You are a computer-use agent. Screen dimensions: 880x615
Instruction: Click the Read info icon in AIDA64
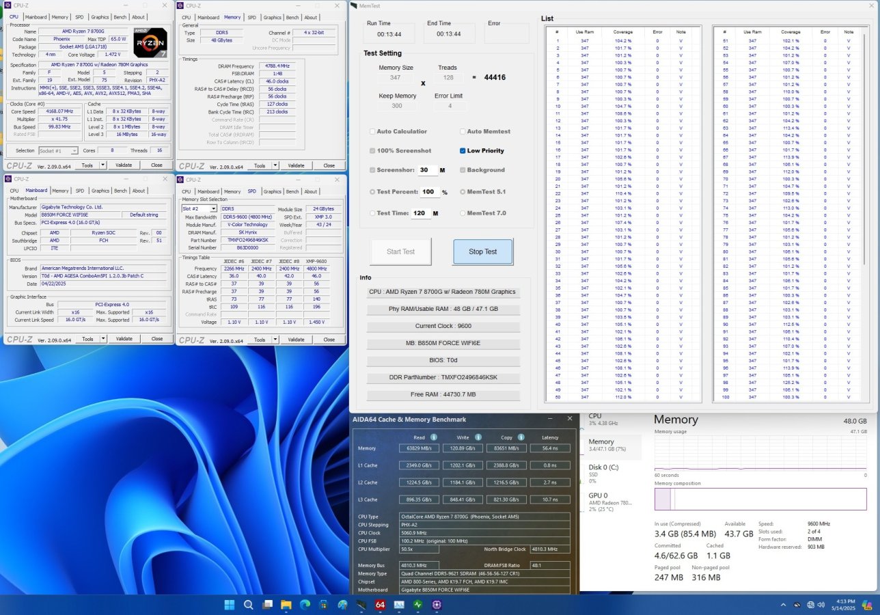[x=435, y=437]
